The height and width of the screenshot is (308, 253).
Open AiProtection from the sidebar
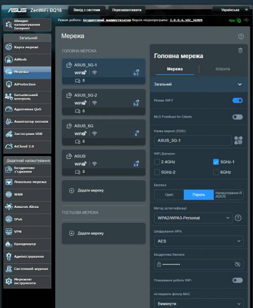point(27,84)
